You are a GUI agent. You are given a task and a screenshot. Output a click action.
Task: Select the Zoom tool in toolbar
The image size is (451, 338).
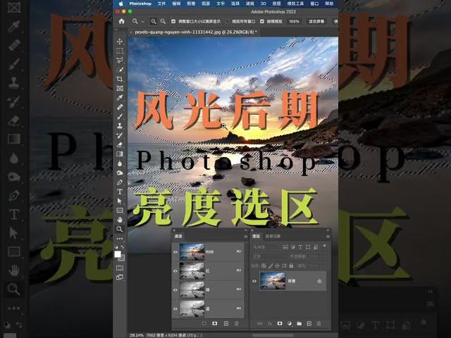[x=120, y=229]
